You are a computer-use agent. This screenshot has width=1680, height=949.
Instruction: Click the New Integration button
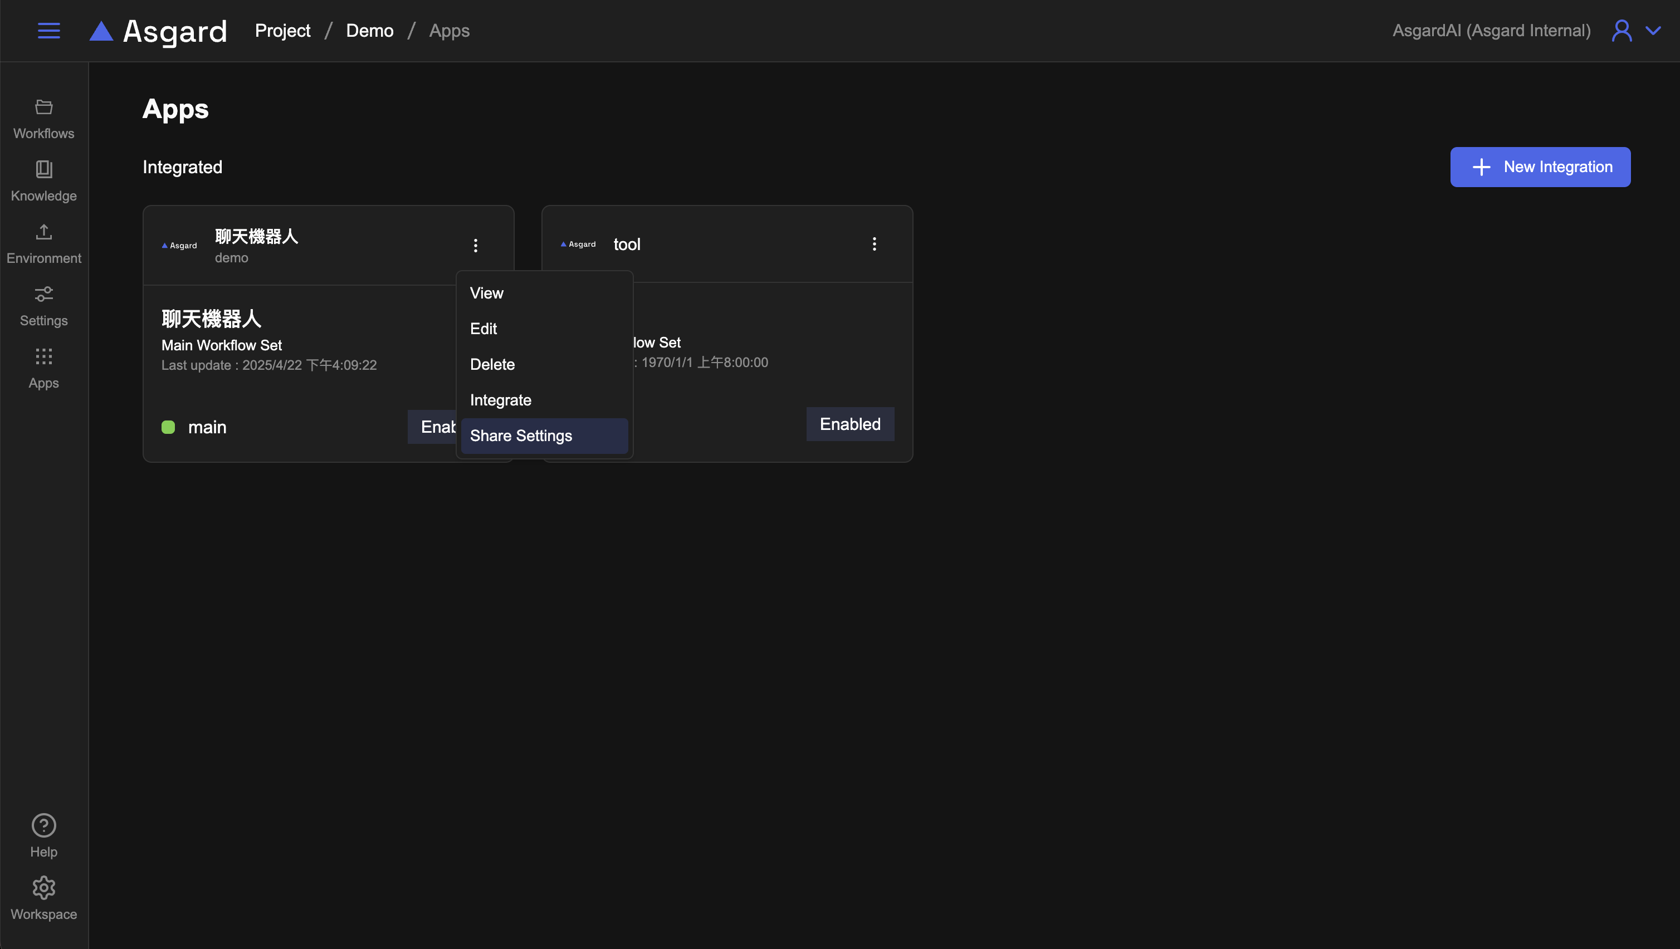point(1540,167)
